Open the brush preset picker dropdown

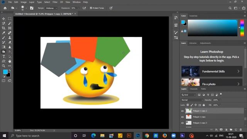[26, 8]
